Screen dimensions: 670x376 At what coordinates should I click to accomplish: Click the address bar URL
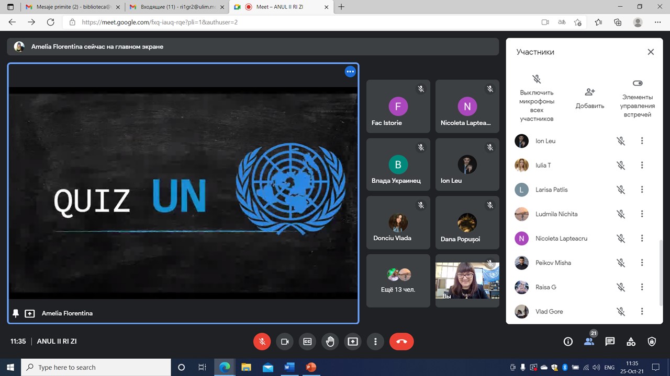[x=160, y=22]
